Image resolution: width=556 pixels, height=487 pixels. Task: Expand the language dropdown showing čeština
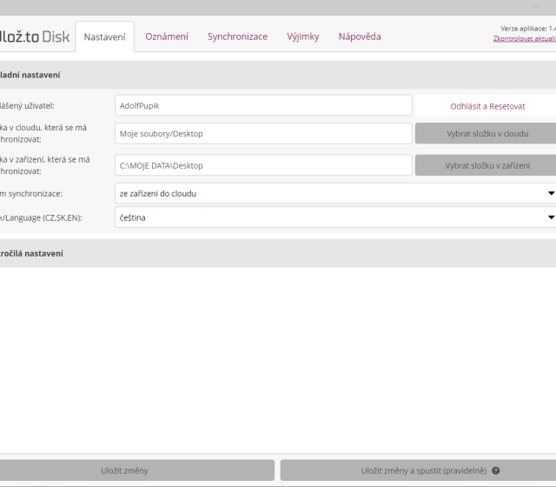[334, 217]
